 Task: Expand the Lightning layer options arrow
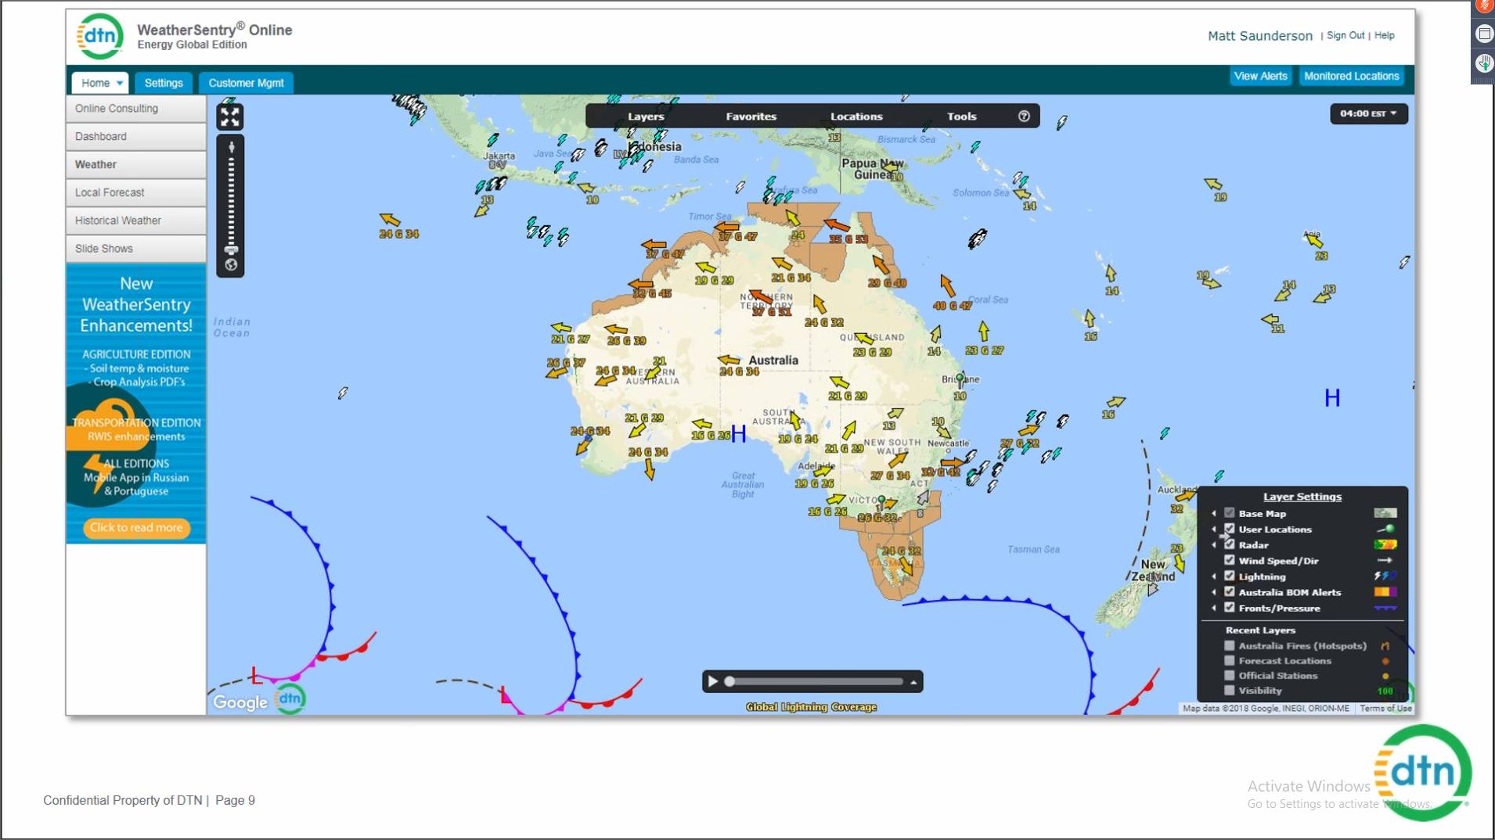pos(1214,576)
